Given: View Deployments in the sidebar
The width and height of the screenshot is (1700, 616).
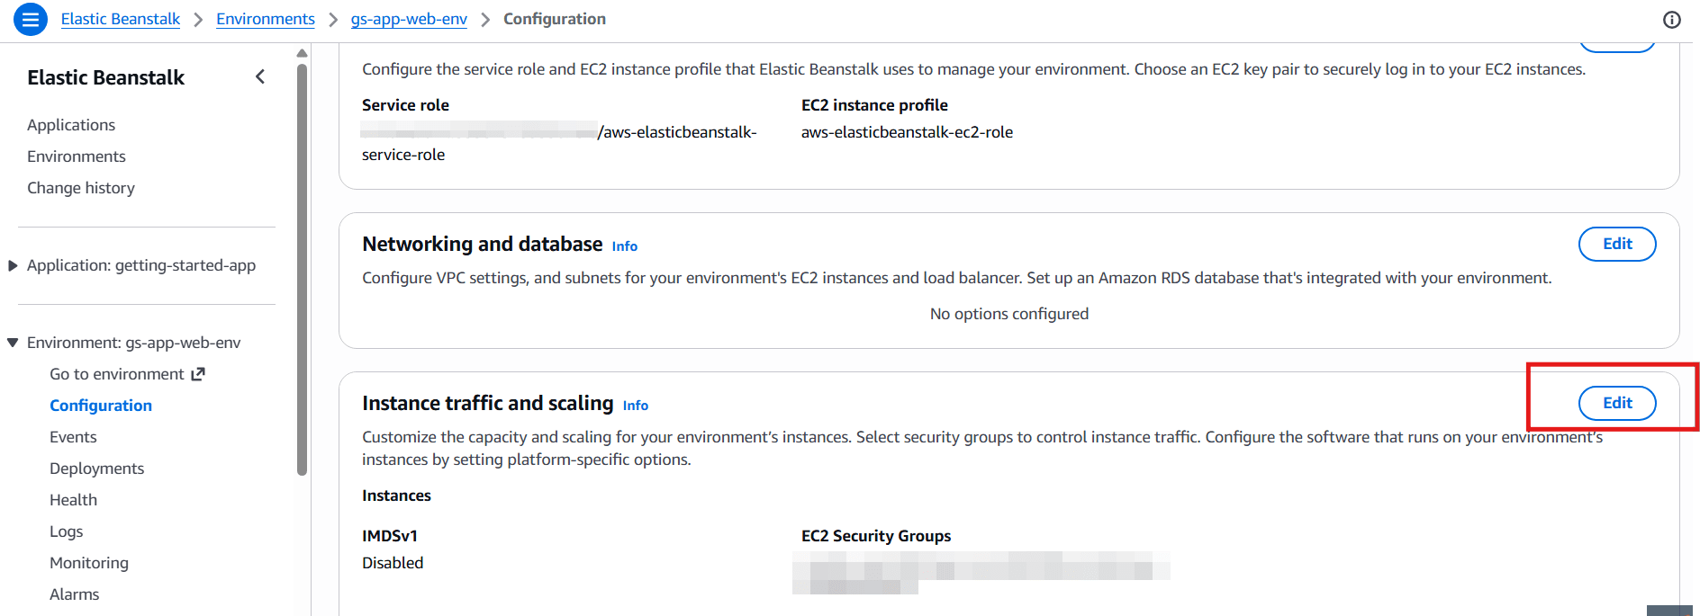Looking at the screenshot, I should 96,469.
